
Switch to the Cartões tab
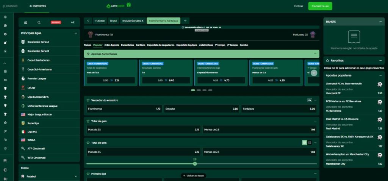pyautogui.click(x=141, y=45)
